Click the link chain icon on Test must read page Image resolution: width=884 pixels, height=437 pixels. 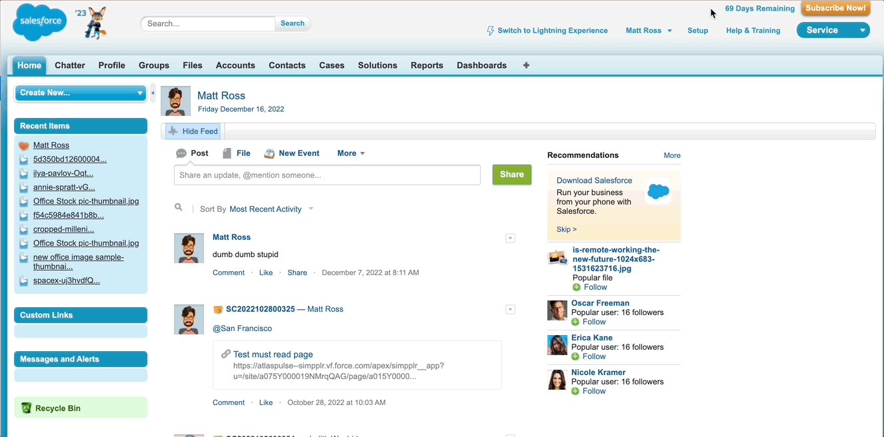[x=226, y=354]
